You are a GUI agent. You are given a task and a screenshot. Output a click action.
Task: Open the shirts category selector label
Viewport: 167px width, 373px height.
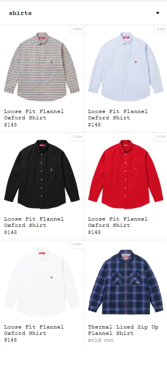point(20,13)
